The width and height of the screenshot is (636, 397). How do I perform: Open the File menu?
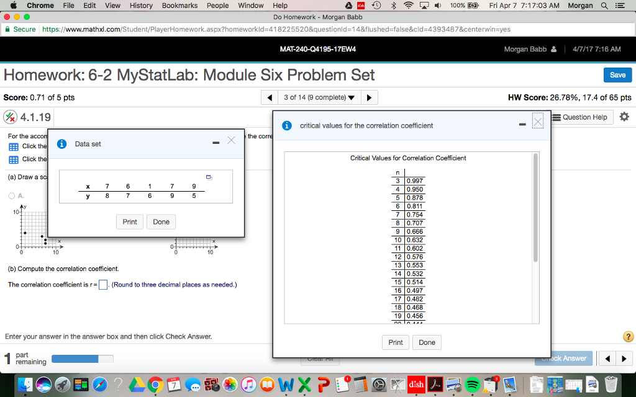pos(68,5)
